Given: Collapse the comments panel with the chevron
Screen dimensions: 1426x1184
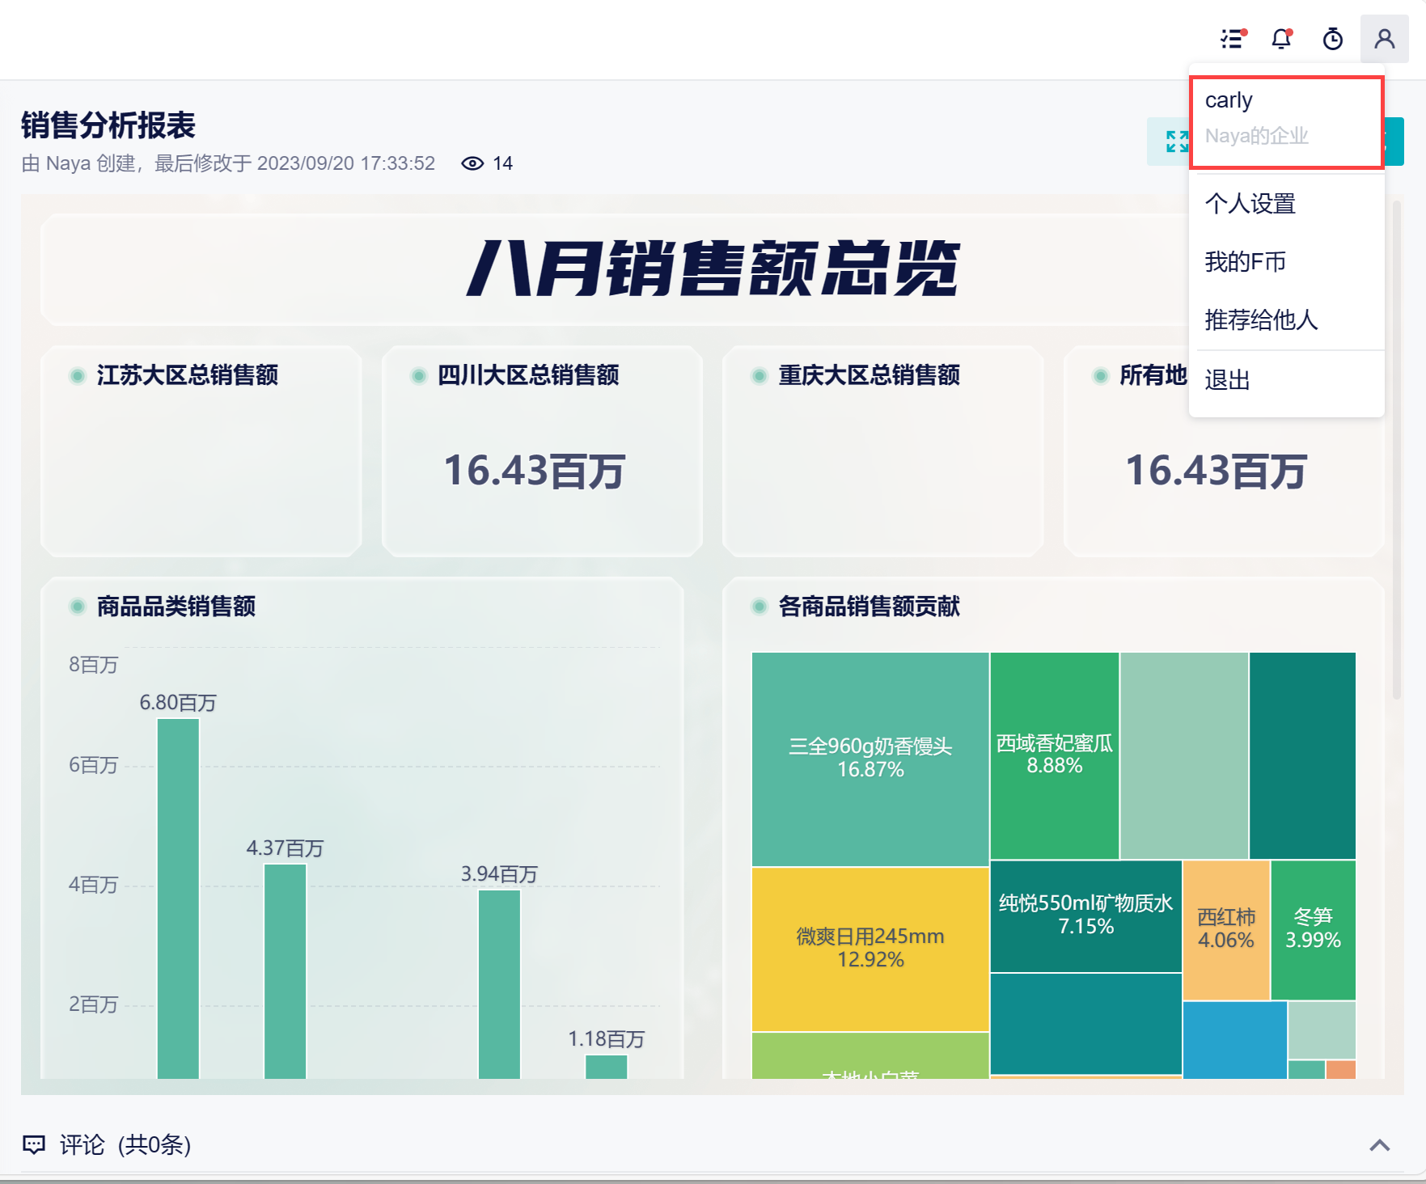Looking at the screenshot, I should pos(1380,1144).
